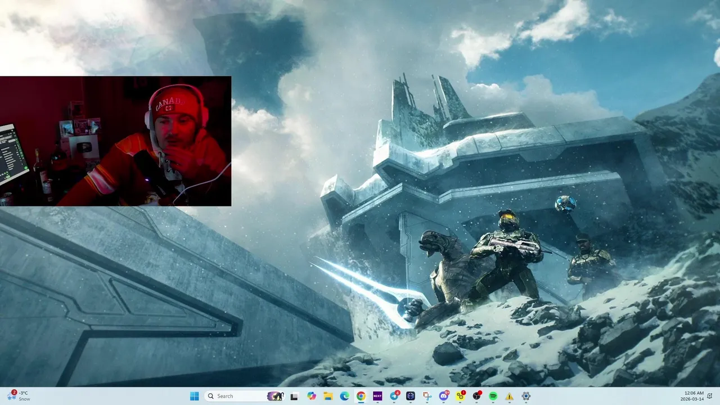Open the notification bell in tray
This screenshot has width=720, height=405.
tap(710, 396)
